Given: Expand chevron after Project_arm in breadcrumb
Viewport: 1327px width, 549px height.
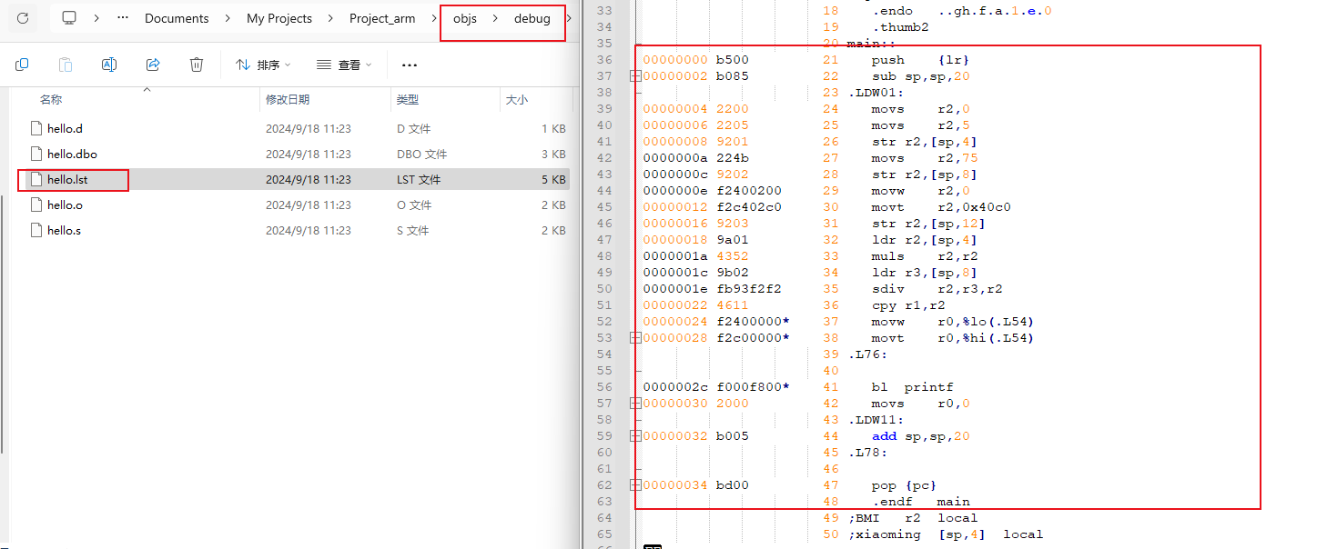Looking at the screenshot, I should pyautogui.click(x=432, y=18).
